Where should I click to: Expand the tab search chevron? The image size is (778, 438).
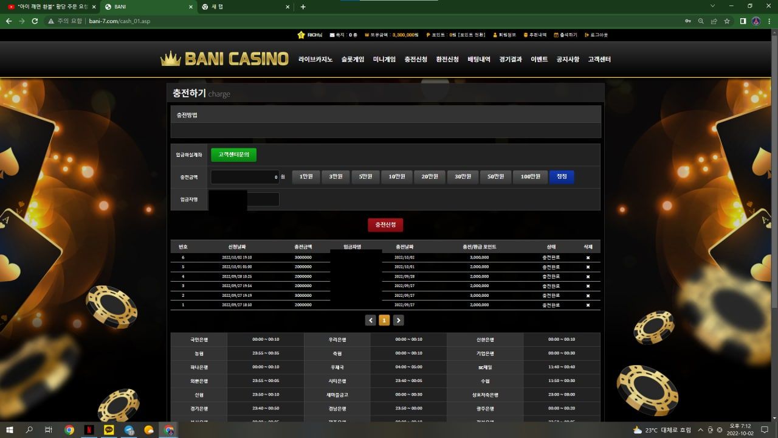click(713, 6)
